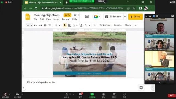The image size is (176, 99).
Task: Reload the page in the browser
Action: [36, 8]
